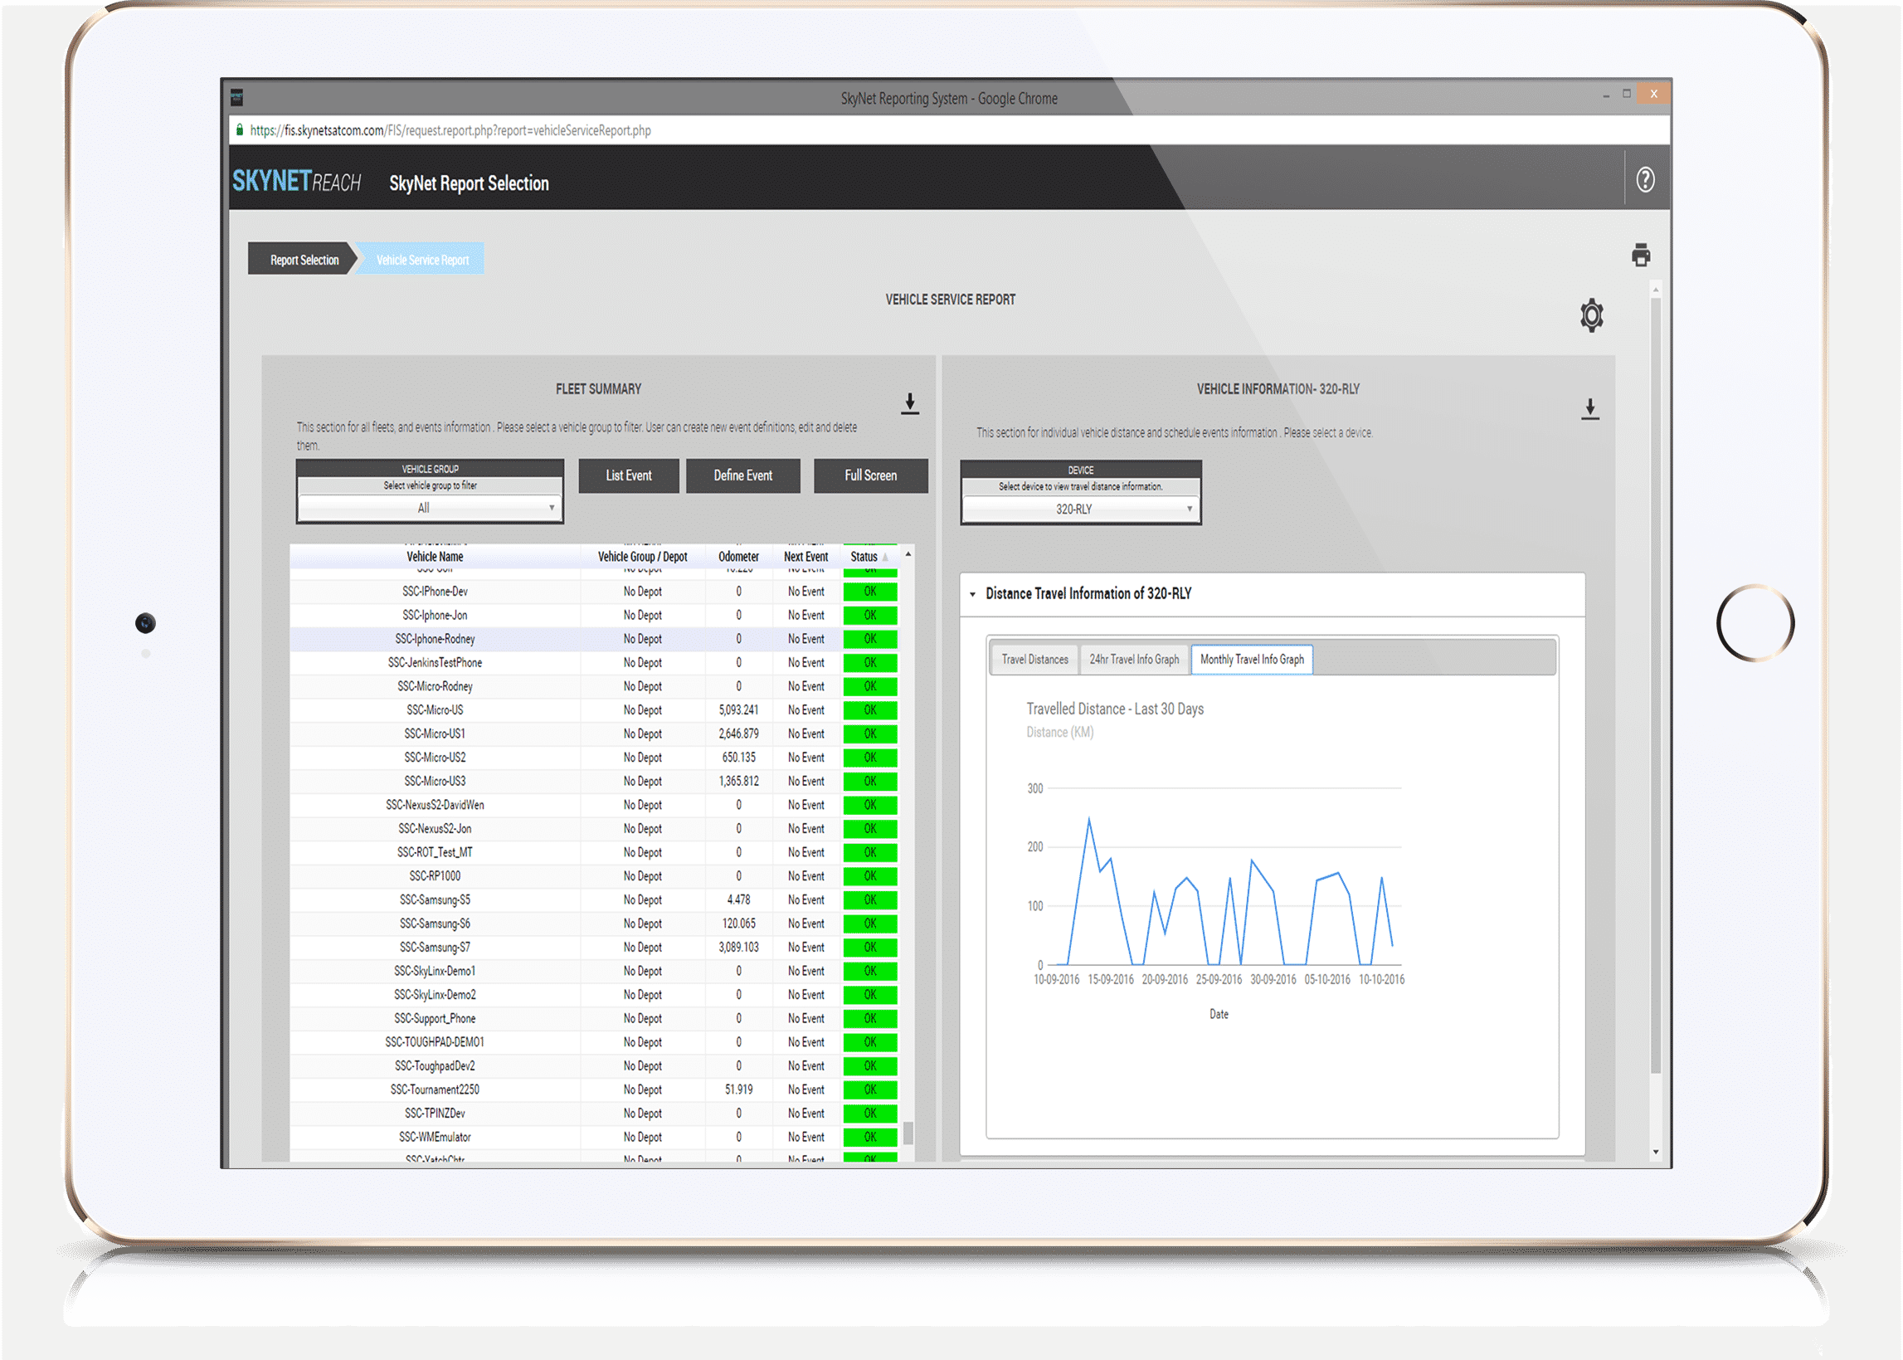Image resolution: width=1903 pixels, height=1360 pixels.
Task: Select the SSC-Micro-US vehicle name
Action: [x=435, y=710]
